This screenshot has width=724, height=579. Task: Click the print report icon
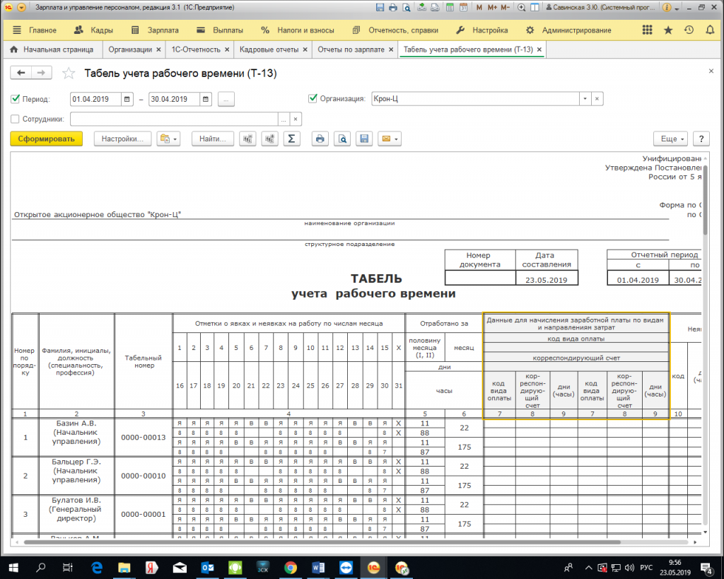320,139
